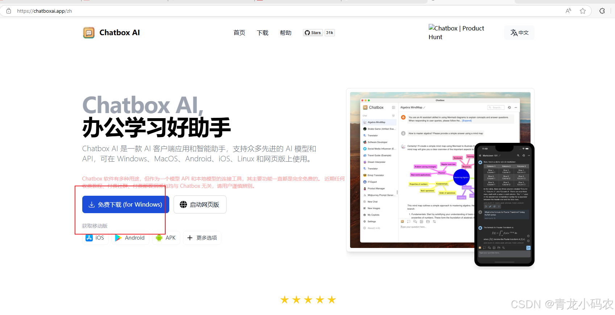Open the browser extensions icon
The image size is (615, 315).
[602, 11]
